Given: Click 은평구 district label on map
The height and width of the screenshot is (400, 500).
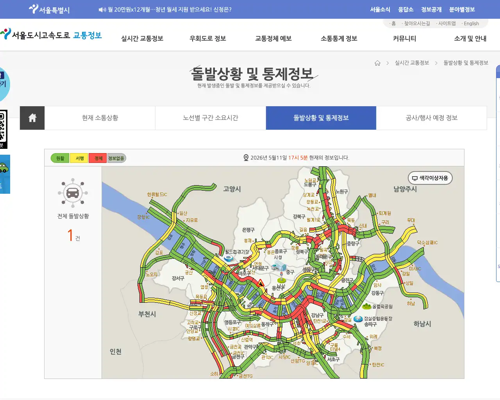Looking at the screenshot, I should [248, 230].
